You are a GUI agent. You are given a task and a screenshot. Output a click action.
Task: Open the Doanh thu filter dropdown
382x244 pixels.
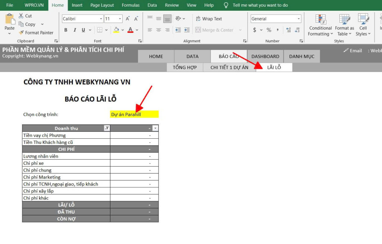tap(107, 128)
